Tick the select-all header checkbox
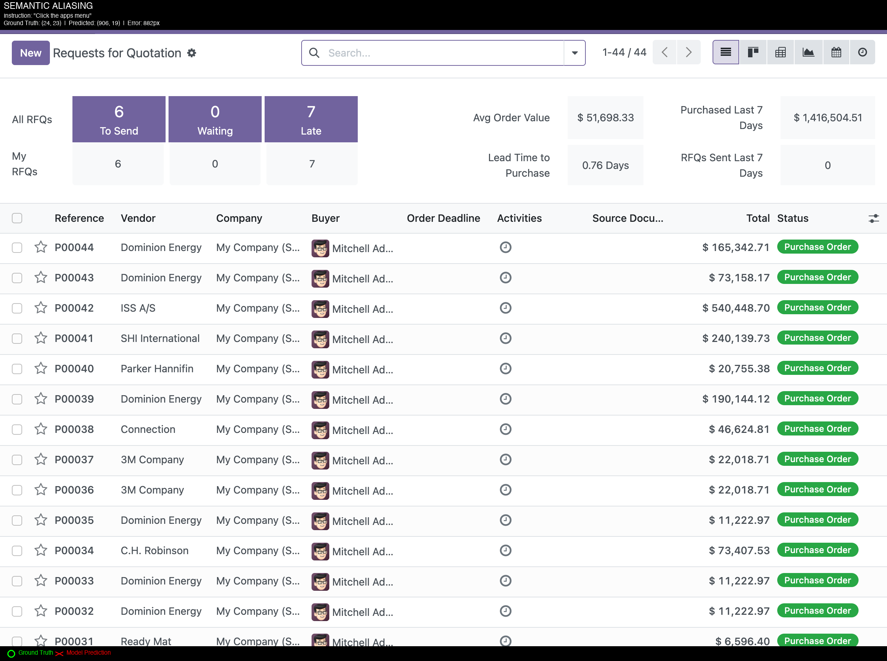887x661 pixels. pos(17,218)
